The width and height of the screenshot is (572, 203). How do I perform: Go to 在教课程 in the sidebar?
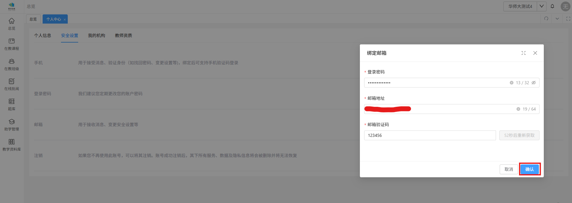click(12, 41)
